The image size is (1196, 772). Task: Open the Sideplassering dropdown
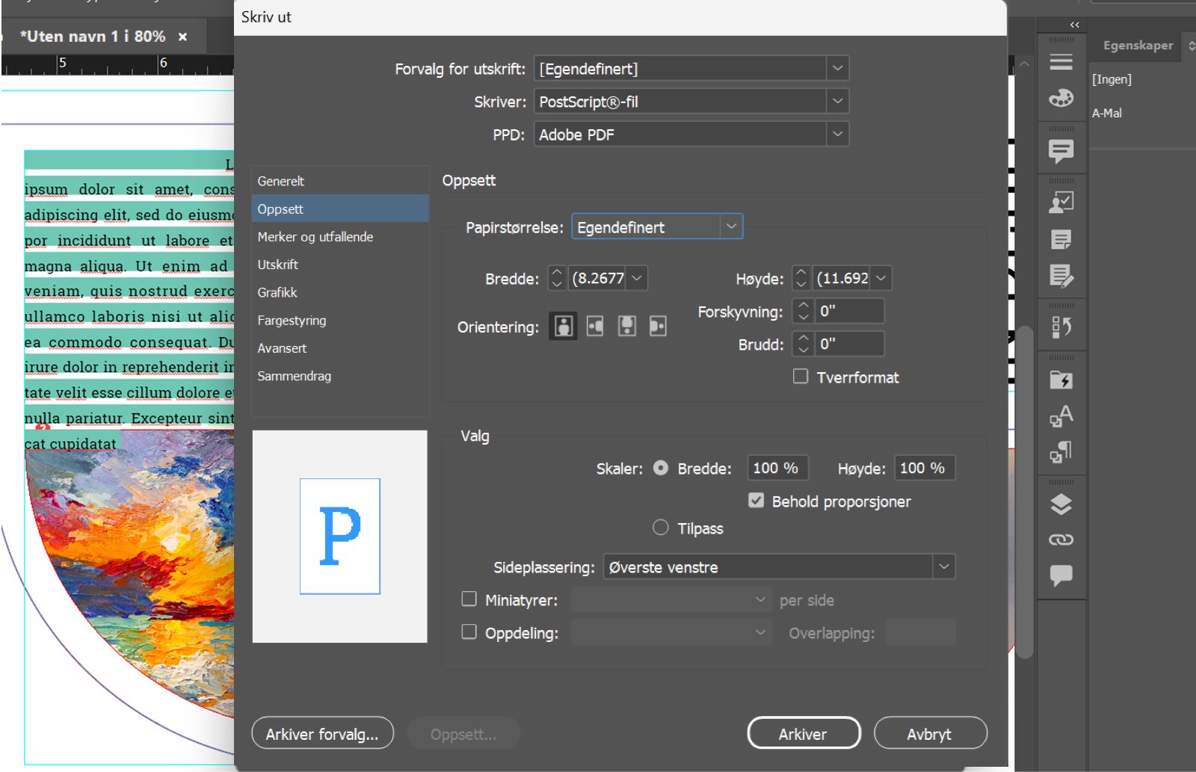click(779, 567)
